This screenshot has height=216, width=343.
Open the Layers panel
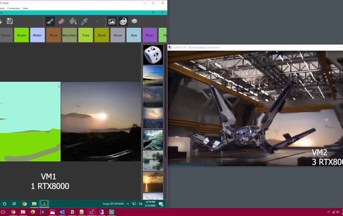(134, 21)
